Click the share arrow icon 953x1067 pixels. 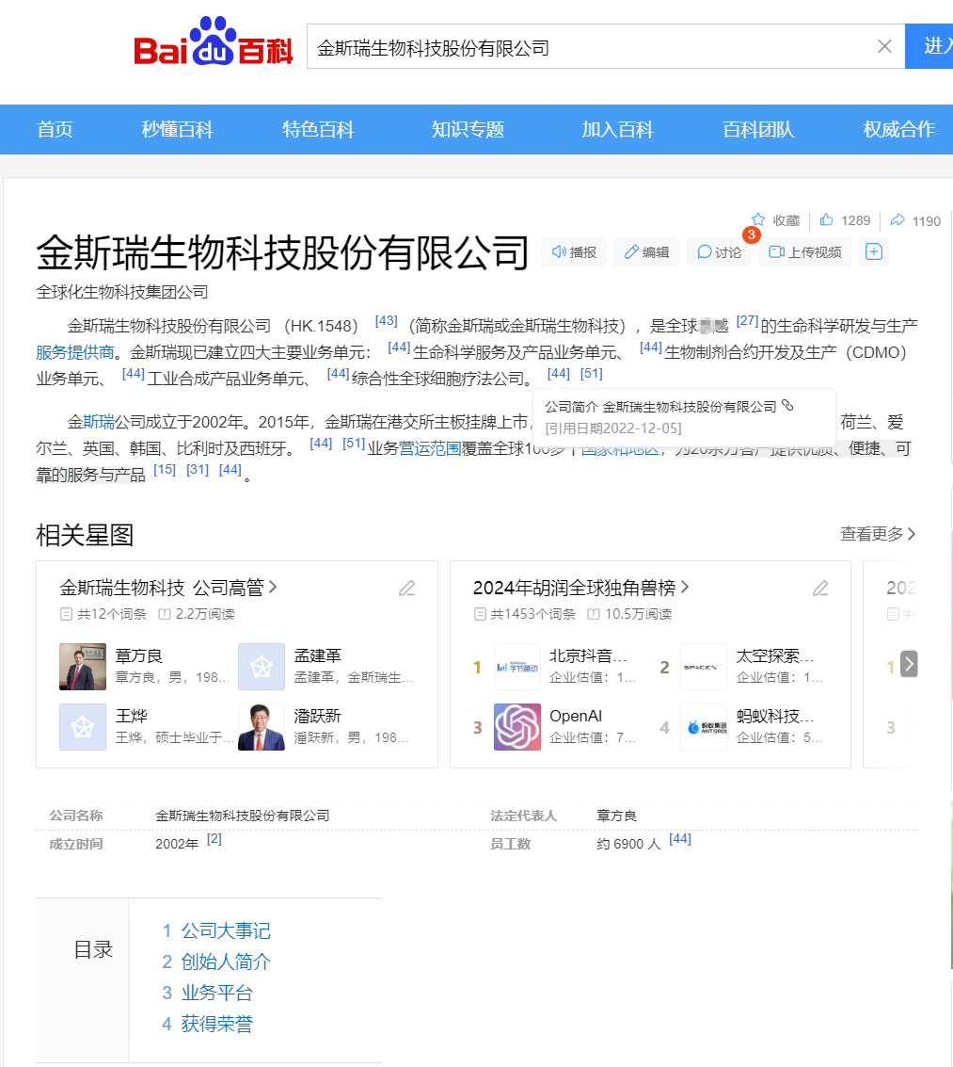[897, 220]
